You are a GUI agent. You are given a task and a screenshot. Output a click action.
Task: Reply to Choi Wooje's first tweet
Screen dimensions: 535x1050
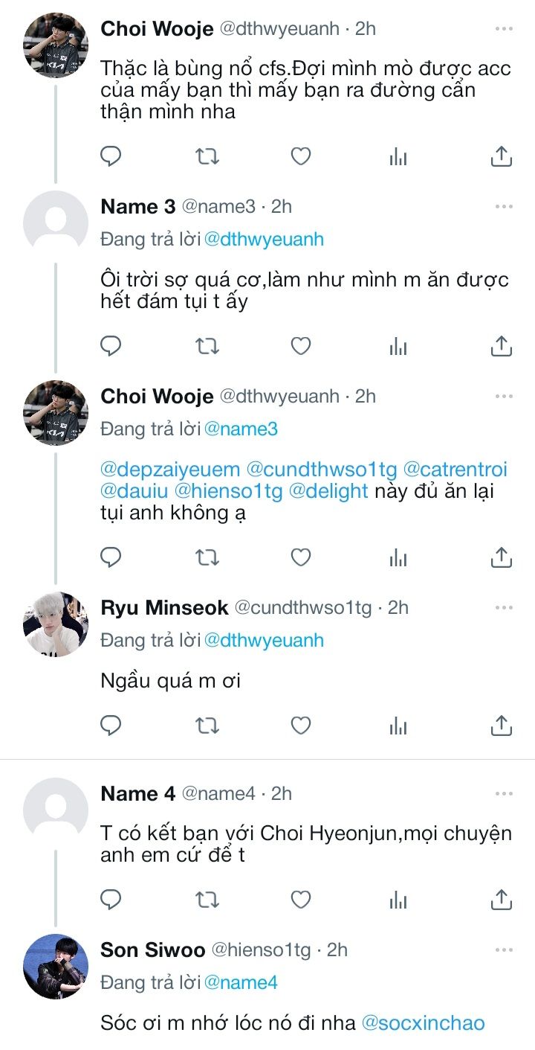111,156
